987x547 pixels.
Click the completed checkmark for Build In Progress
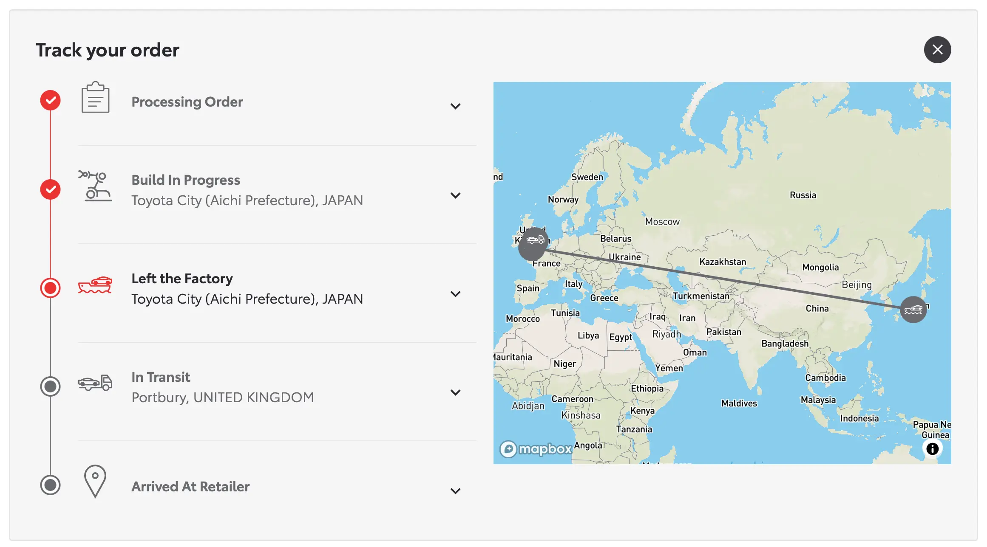50,189
